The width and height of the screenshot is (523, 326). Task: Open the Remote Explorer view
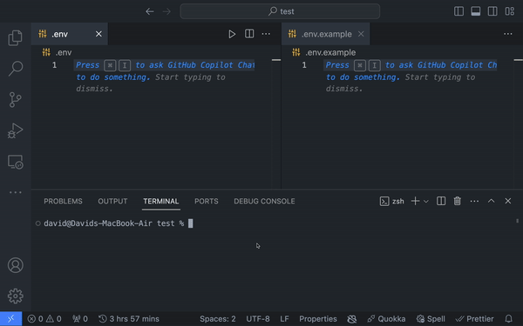click(x=16, y=162)
